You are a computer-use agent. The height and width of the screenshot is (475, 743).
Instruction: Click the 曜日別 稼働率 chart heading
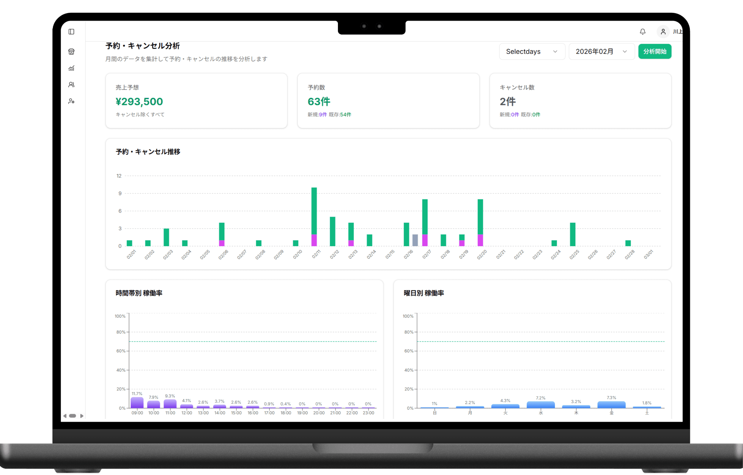click(424, 293)
